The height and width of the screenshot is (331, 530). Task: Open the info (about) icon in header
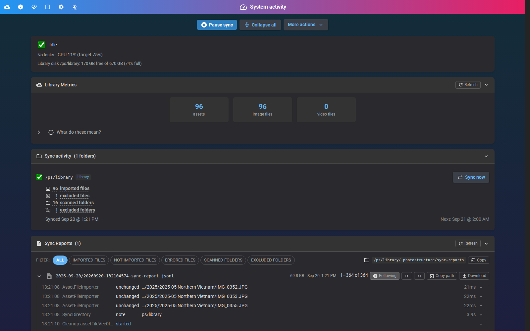pyautogui.click(x=21, y=7)
